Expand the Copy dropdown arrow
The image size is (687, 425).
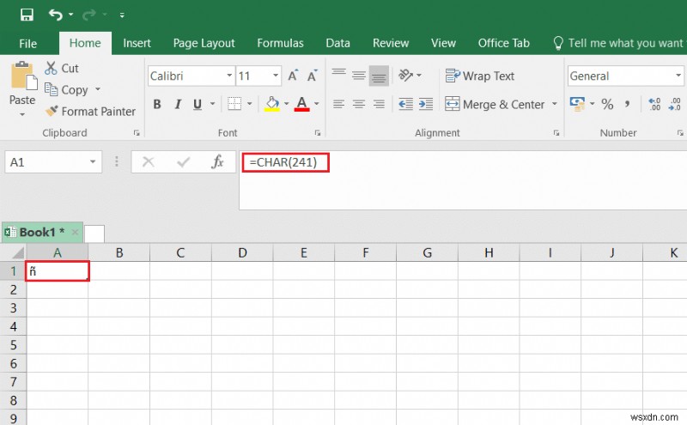(98, 89)
